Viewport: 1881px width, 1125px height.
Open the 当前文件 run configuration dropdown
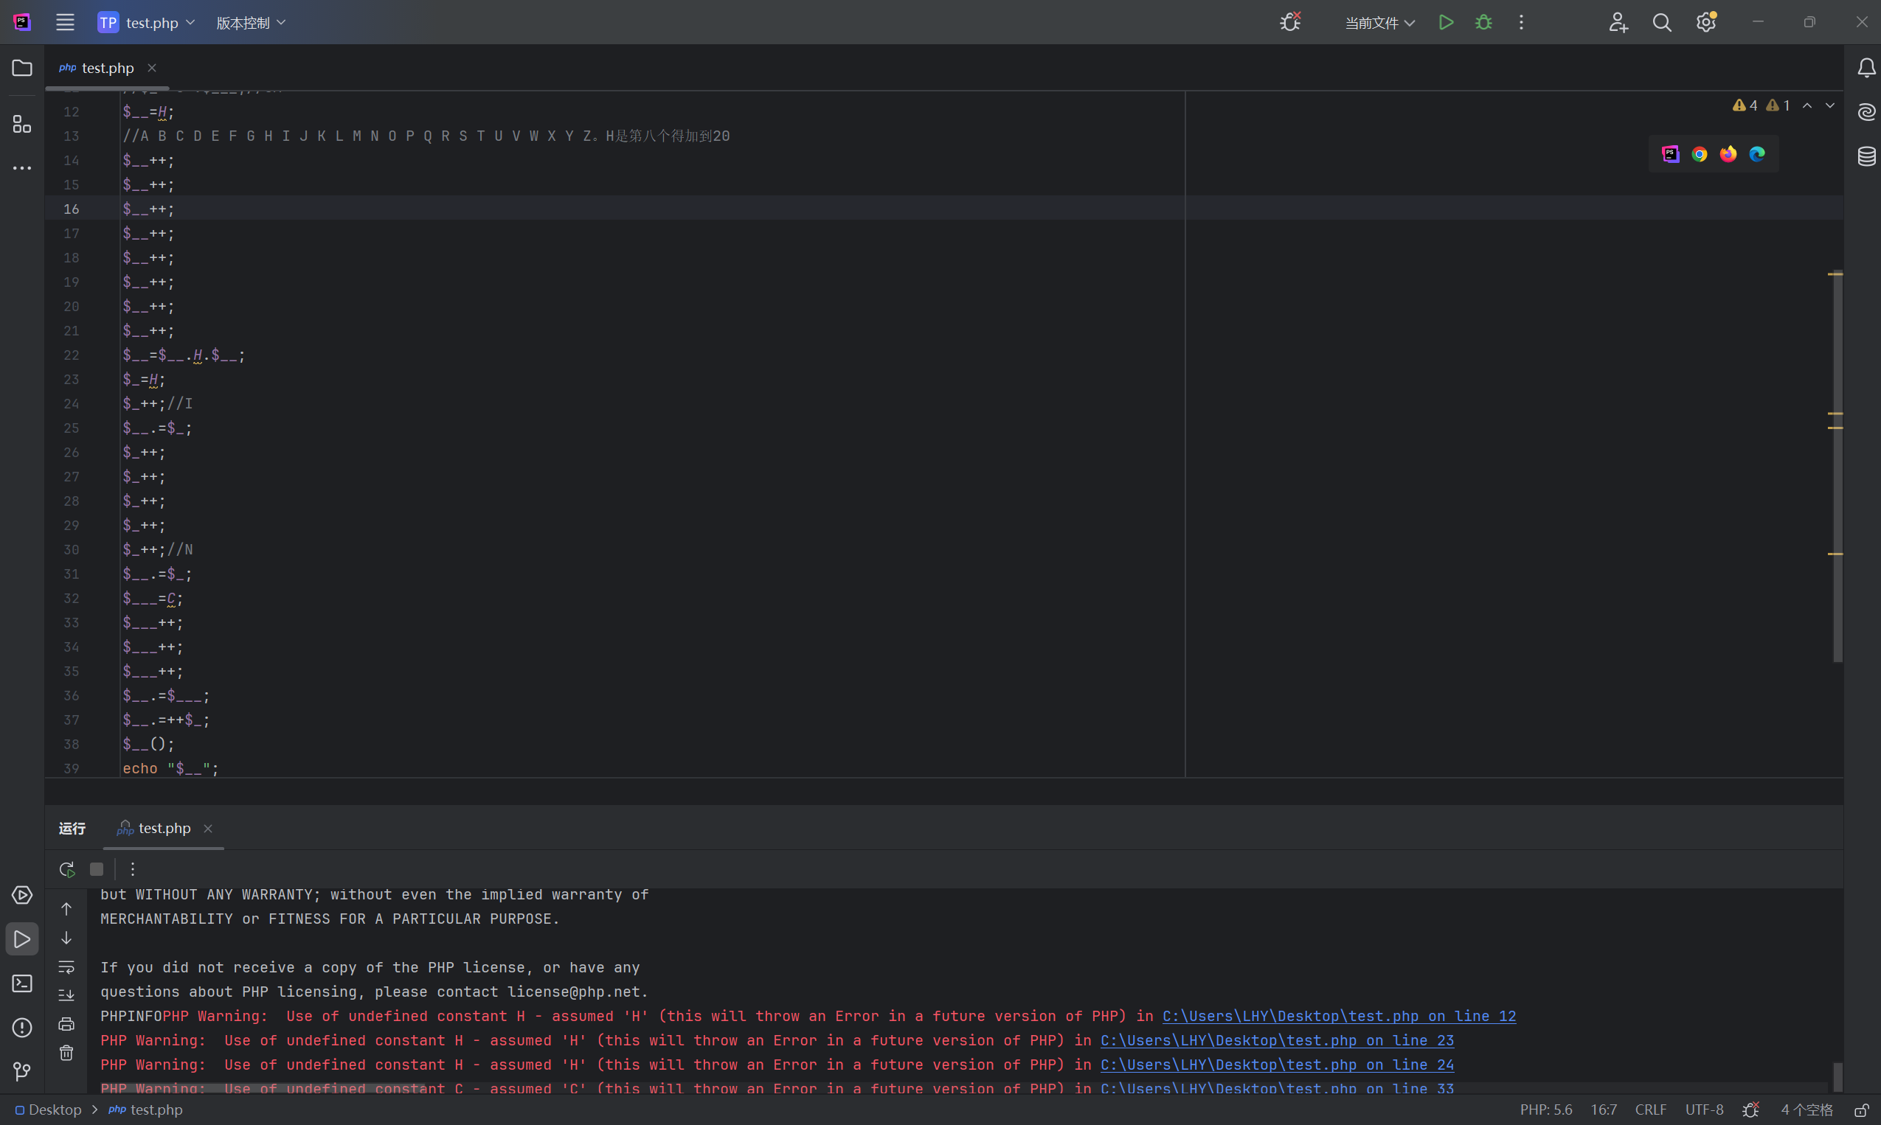1379,23
